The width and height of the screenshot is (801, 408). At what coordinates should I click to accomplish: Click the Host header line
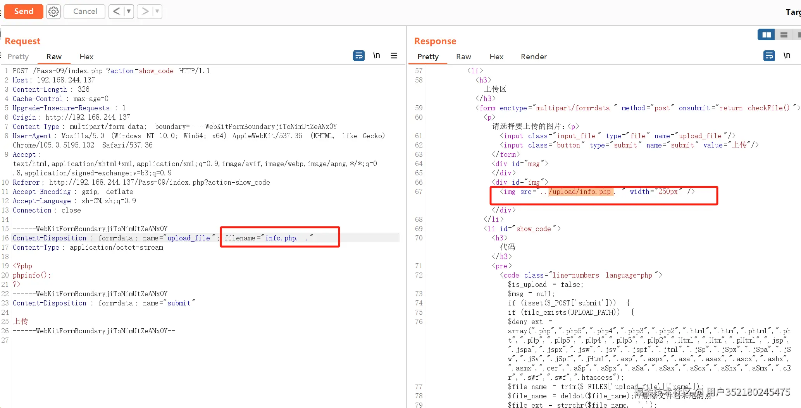click(x=54, y=80)
